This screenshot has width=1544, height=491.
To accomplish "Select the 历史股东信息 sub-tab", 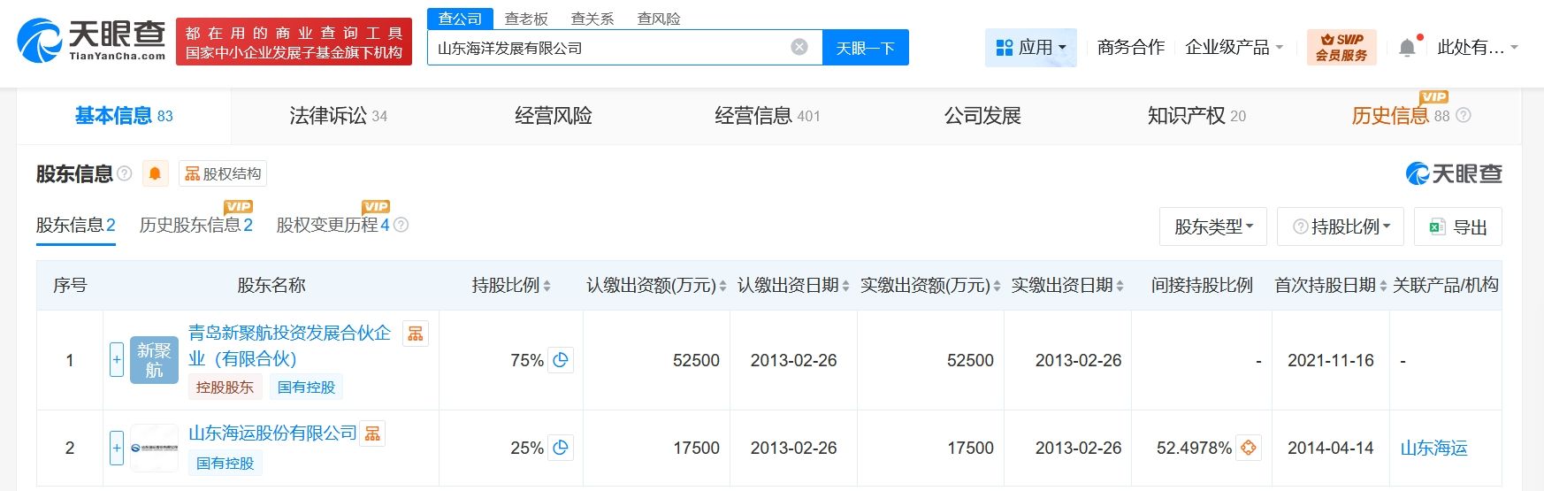I will [x=196, y=225].
